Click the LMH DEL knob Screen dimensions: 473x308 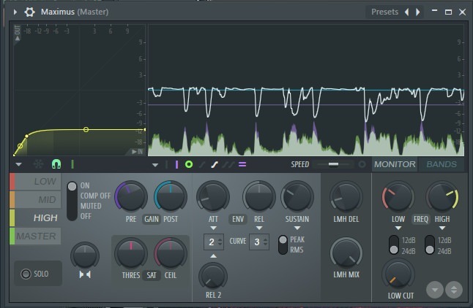[346, 196]
